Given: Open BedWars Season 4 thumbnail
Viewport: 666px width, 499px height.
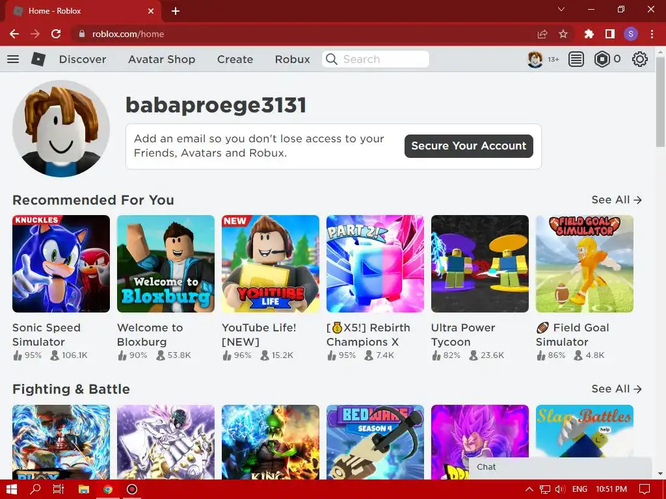Looking at the screenshot, I should [375, 442].
